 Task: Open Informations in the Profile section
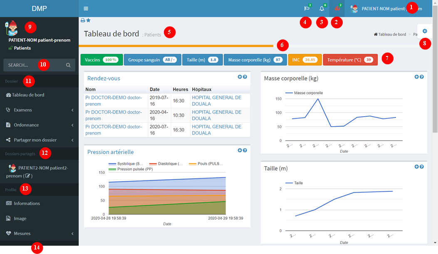[x=39, y=203]
